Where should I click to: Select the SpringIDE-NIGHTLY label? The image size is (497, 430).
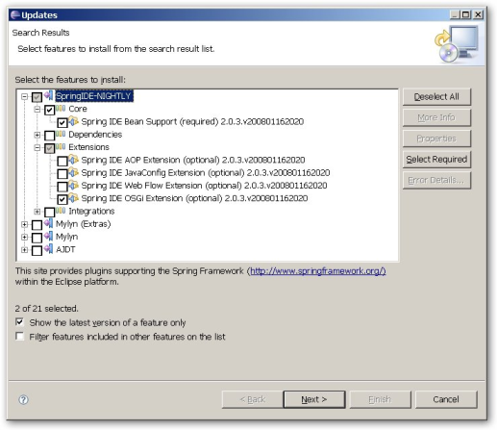(94, 96)
